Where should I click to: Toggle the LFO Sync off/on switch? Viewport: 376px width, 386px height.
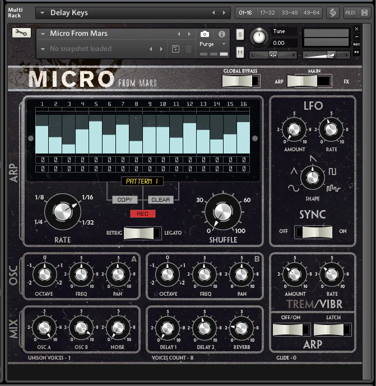coord(313,232)
